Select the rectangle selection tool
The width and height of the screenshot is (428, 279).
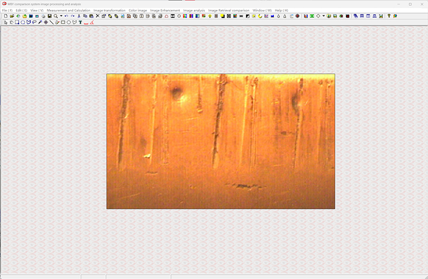point(17,22)
